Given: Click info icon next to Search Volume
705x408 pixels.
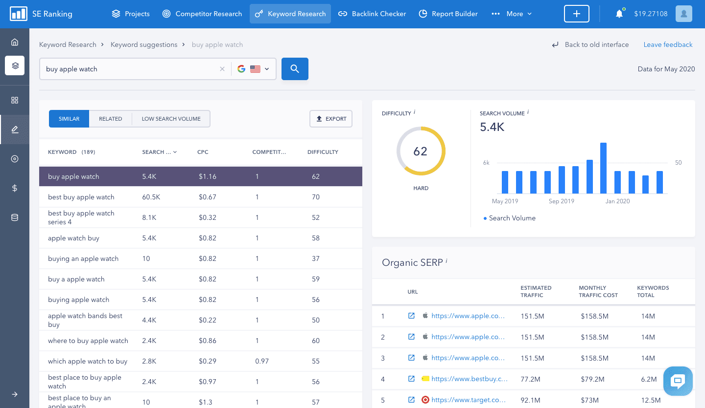Looking at the screenshot, I should point(528,112).
